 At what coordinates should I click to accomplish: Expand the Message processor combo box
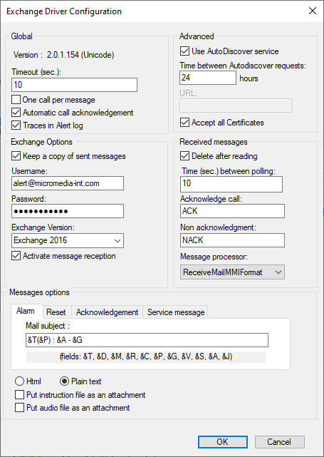coord(232,272)
